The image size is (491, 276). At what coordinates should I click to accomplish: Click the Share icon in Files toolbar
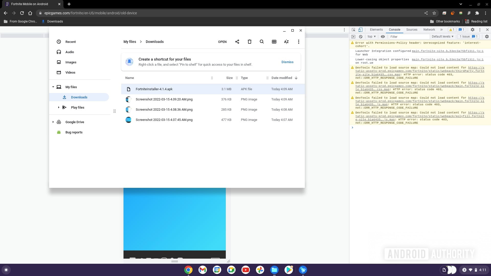click(237, 42)
